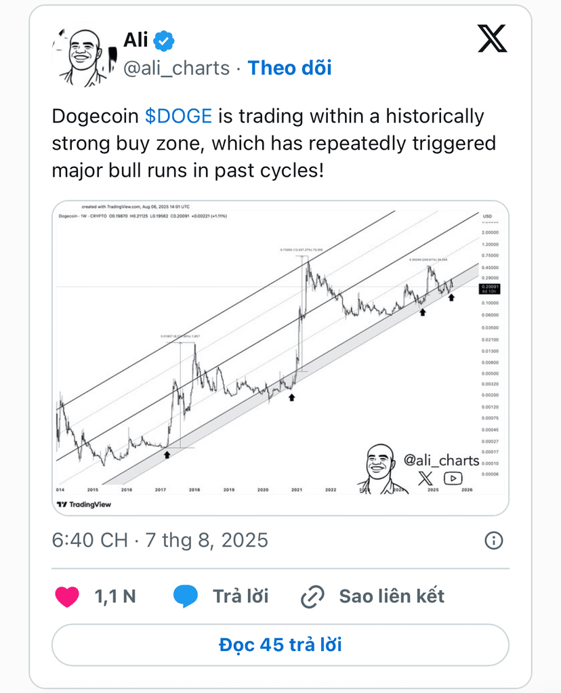
Task: Click the blue verified badge next to Ali
Action: click(163, 41)
